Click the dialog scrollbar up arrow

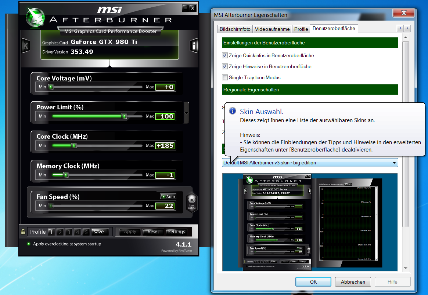406,37
